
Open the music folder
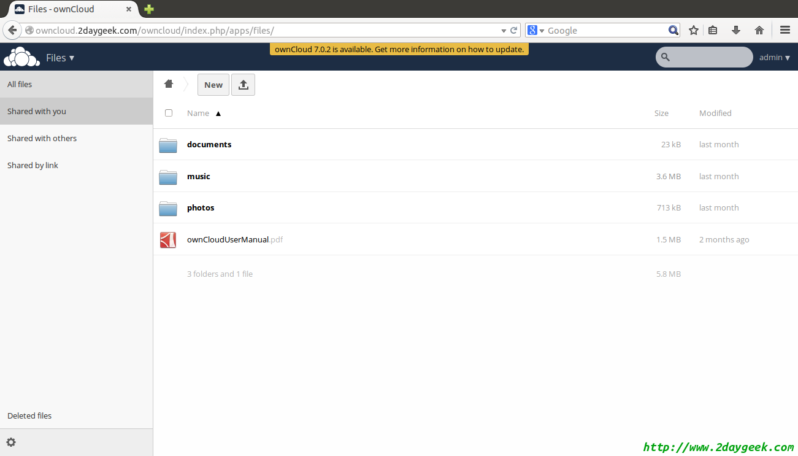[x=199, y=176]
